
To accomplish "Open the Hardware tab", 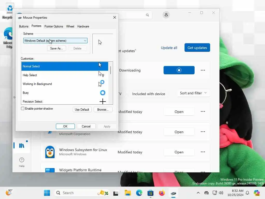I will pyautogui.click(x=83, y=26).
